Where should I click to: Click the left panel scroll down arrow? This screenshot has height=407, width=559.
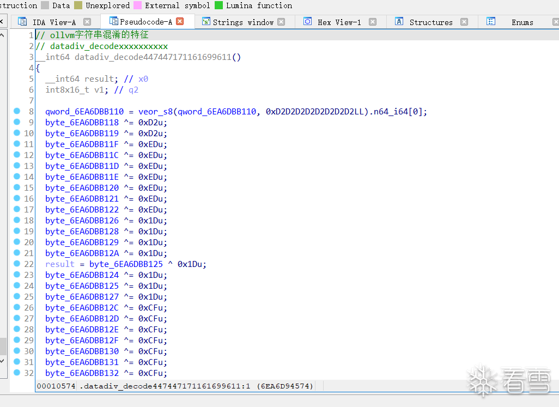click(3, 361)
